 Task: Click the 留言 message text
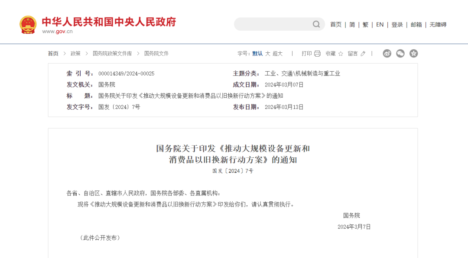[x=353, y=54]
